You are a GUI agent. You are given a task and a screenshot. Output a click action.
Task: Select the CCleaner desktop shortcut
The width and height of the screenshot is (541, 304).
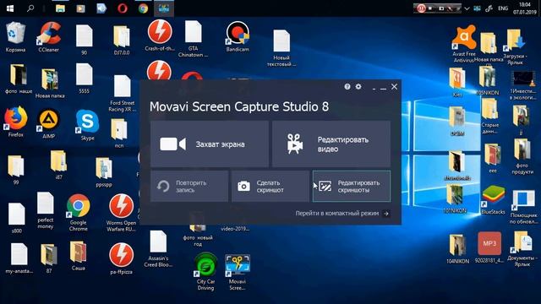[x=49, y=37]
